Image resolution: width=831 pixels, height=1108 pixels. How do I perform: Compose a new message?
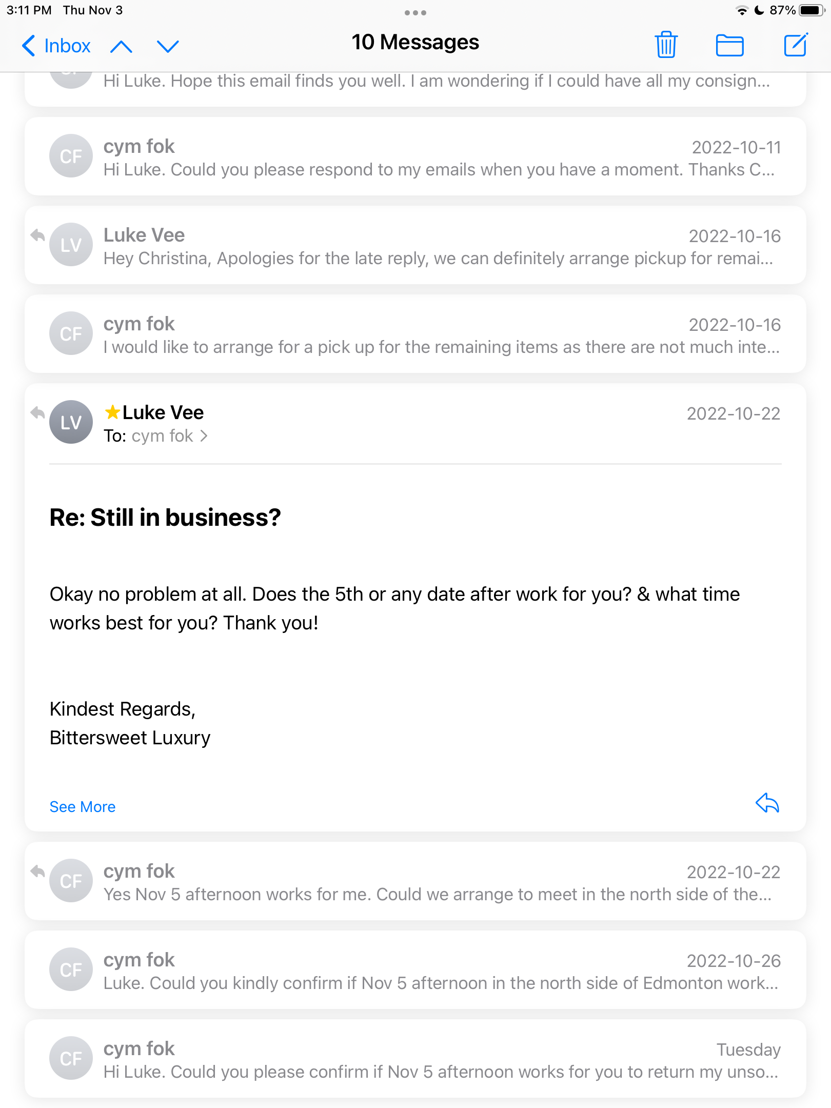(796, 45)
